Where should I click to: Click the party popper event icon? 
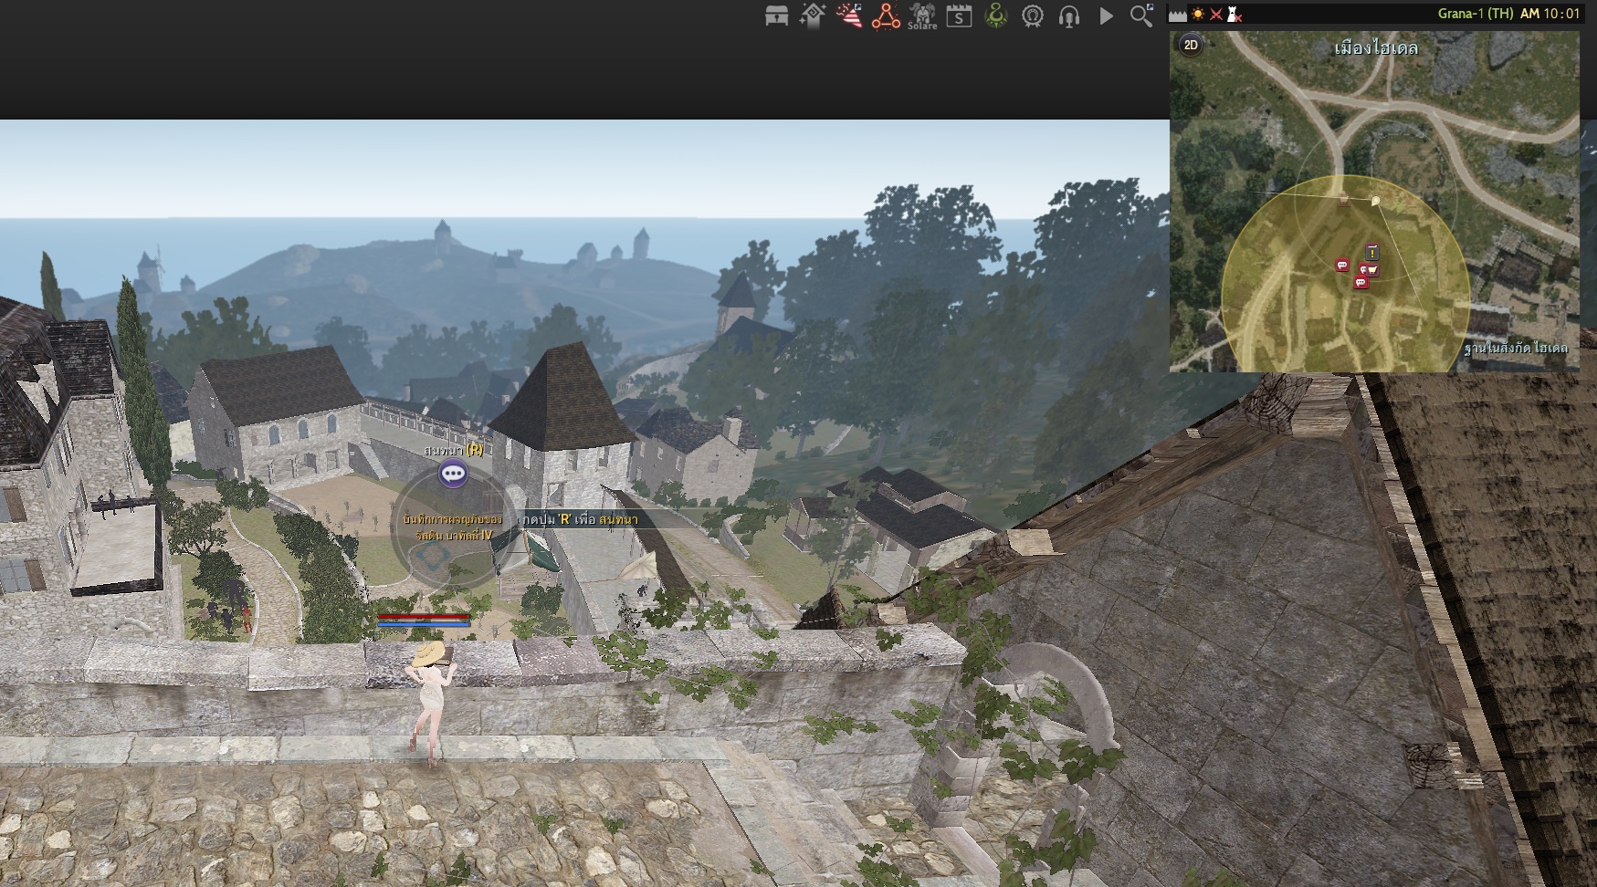[849, 16]
